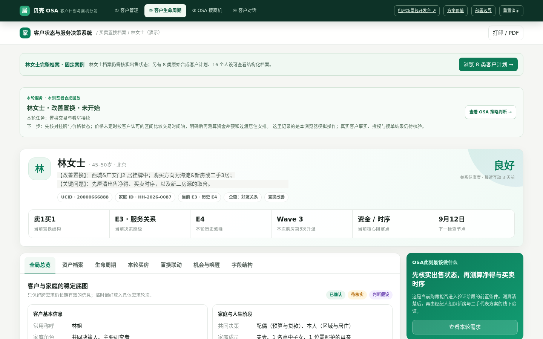Click the 已确认 legend tag
Image resolution: width=543 pixels, height=339 pixels.
click(x=336, y=295)
